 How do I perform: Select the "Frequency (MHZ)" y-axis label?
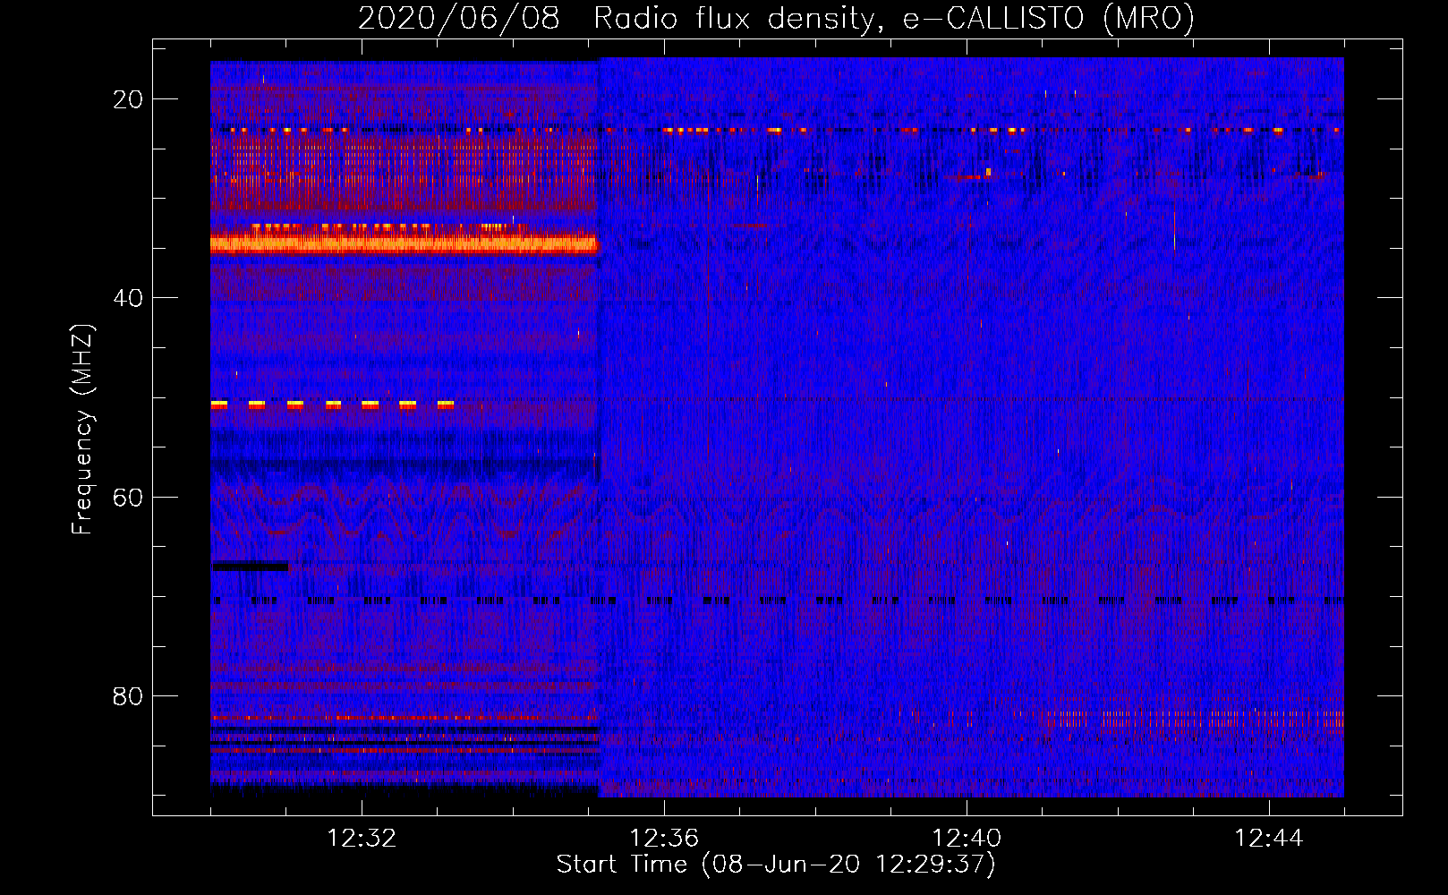tap(82, 430)
